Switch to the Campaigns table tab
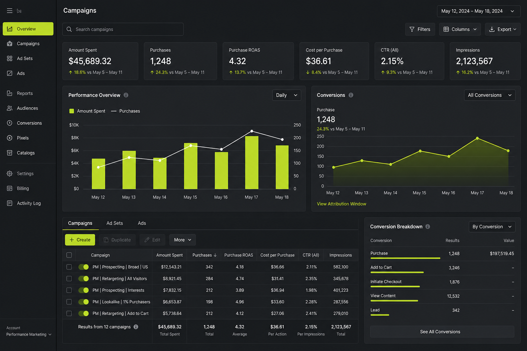This screenshot has width=527, height=351. tap(80, 223)
